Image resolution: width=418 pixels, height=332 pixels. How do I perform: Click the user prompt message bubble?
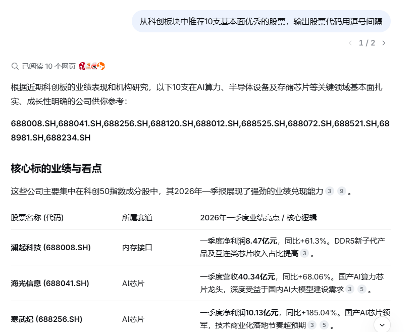(x=262, y=21)
